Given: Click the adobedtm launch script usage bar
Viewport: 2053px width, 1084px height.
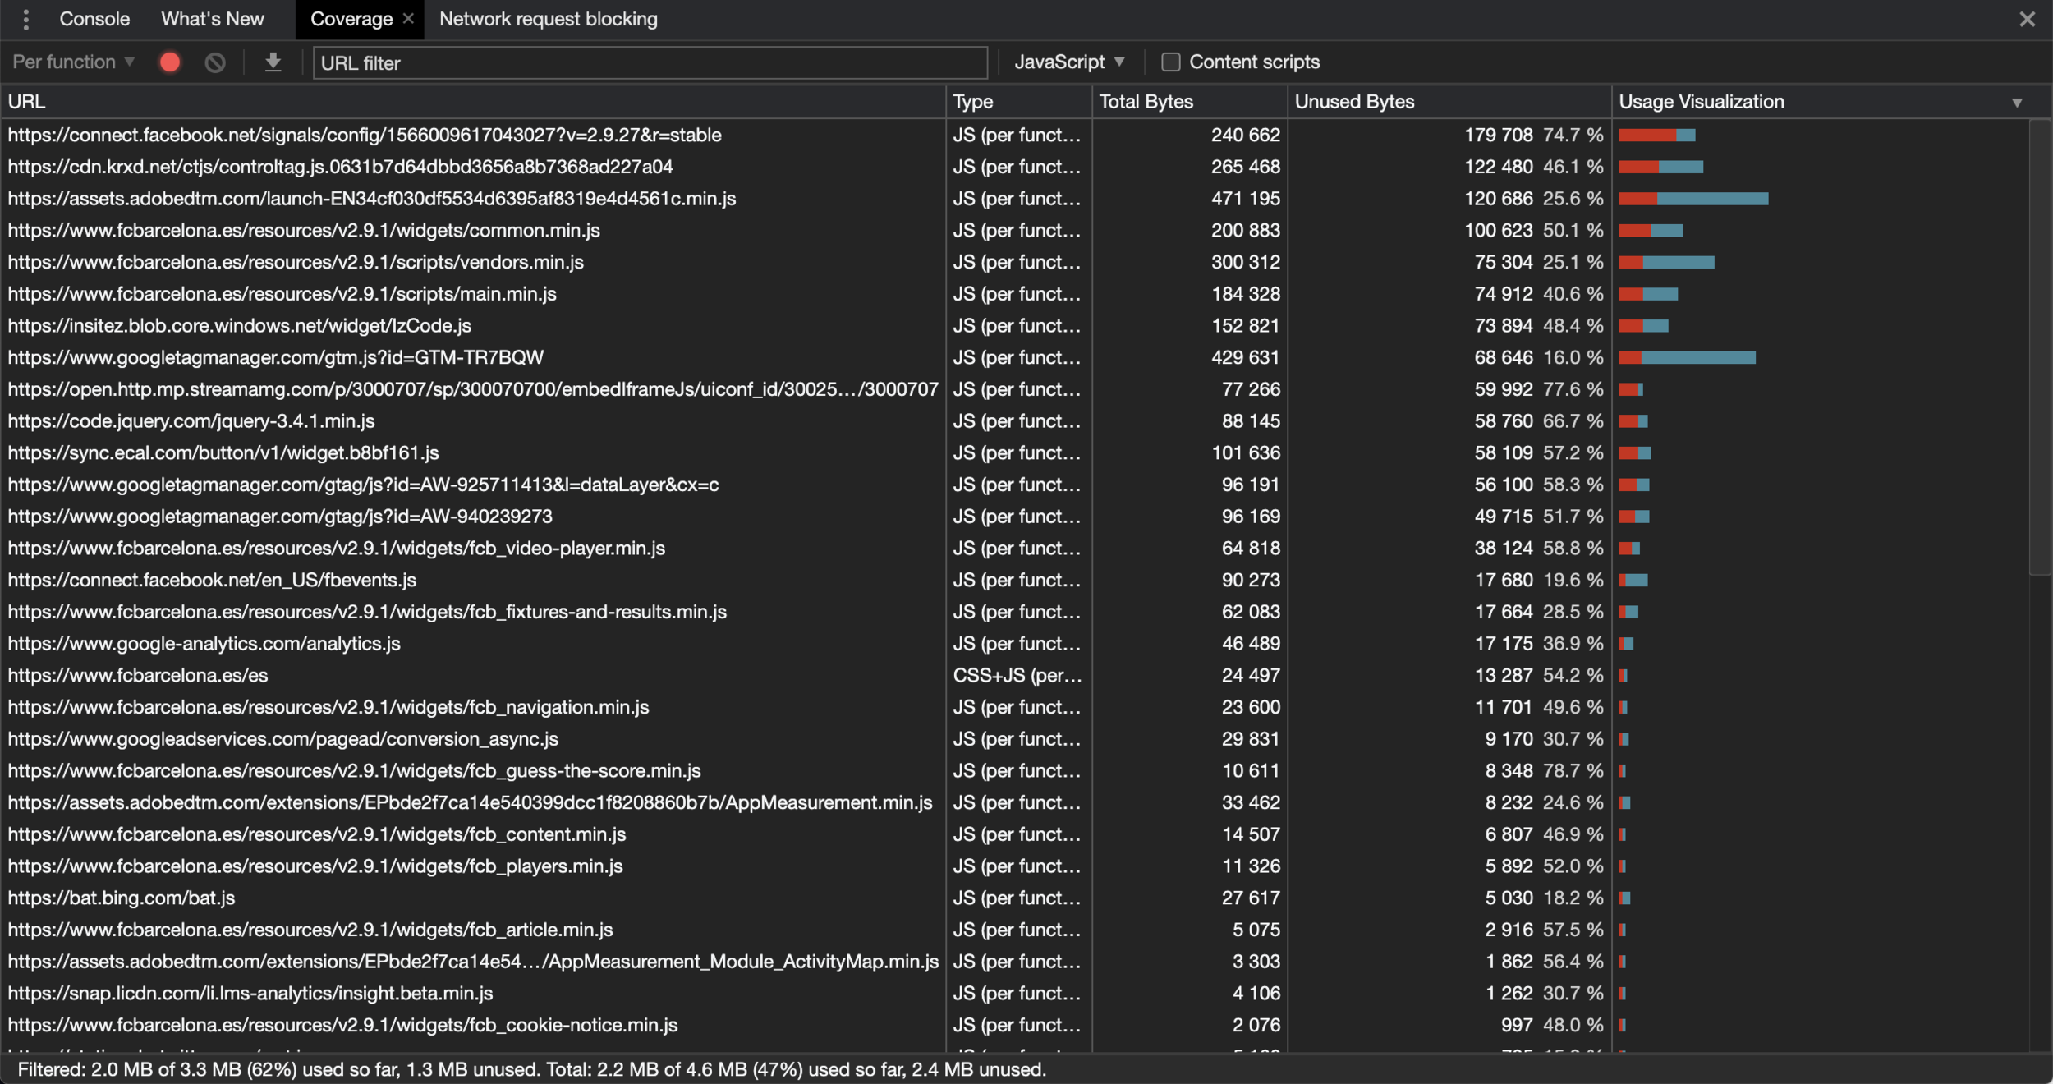Looking at the screenshot, I should click(1693, 199).
